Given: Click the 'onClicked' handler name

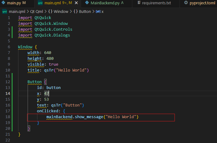Looking at the screenshot, I should [48, 111].
